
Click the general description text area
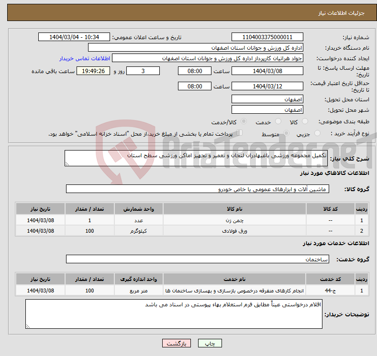click(196, 158)
